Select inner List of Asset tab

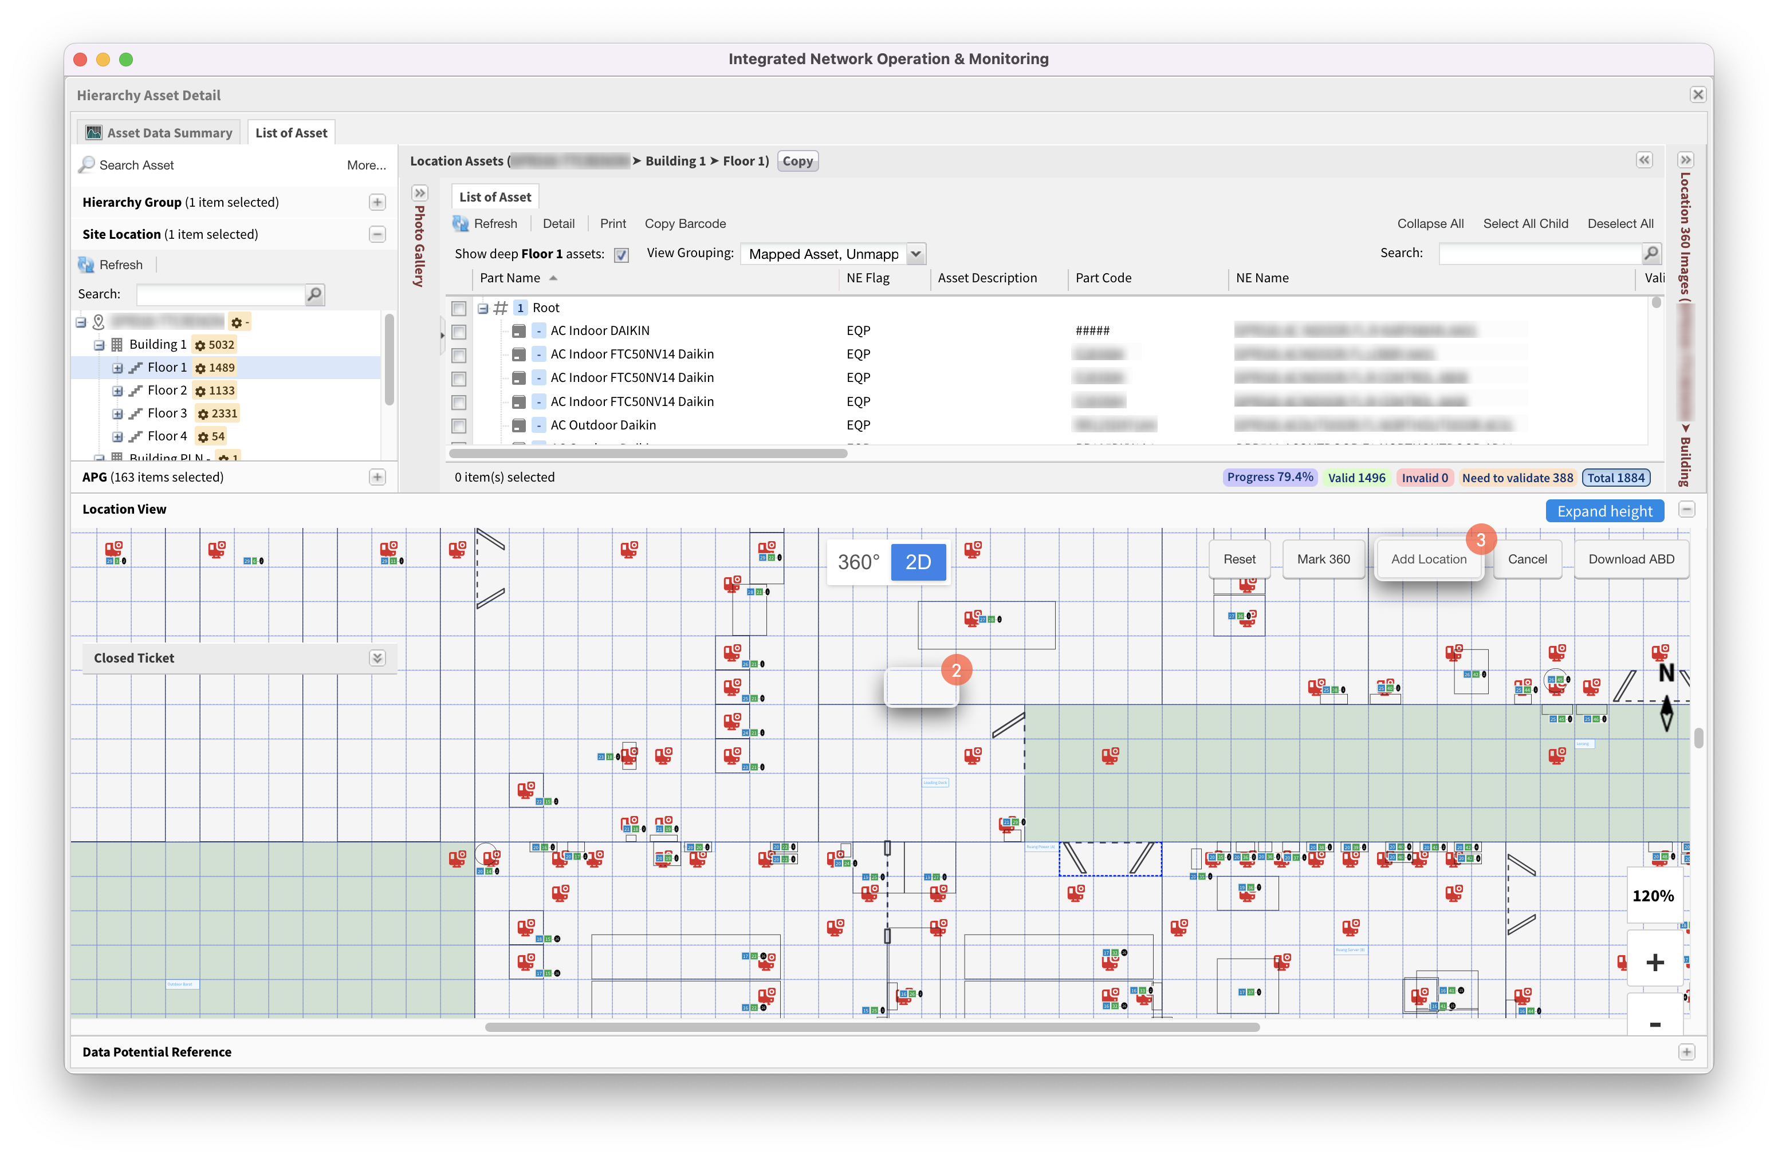[x=495, y=196]
